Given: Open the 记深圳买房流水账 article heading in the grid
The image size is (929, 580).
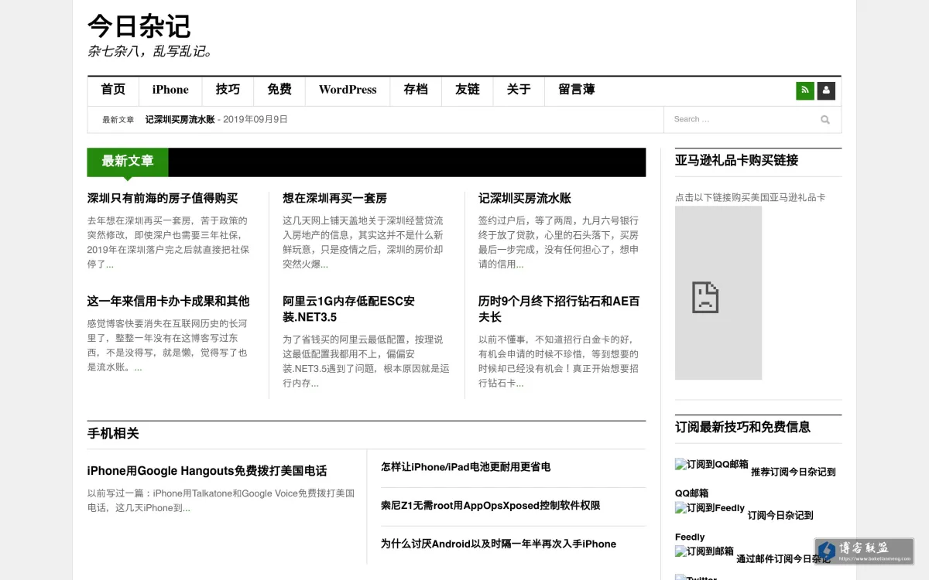Looking at the screenshot, I should click(525, 198).
